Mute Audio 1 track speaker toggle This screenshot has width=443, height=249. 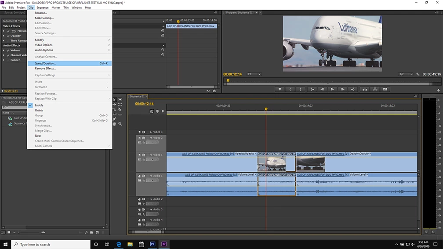point(140,176)
